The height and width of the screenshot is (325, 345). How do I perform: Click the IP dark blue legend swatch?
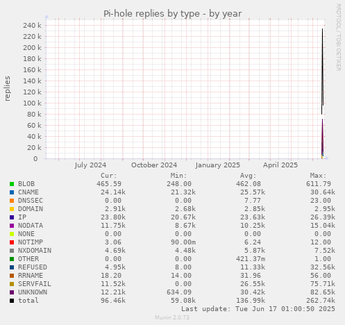[x=12, y=217]
